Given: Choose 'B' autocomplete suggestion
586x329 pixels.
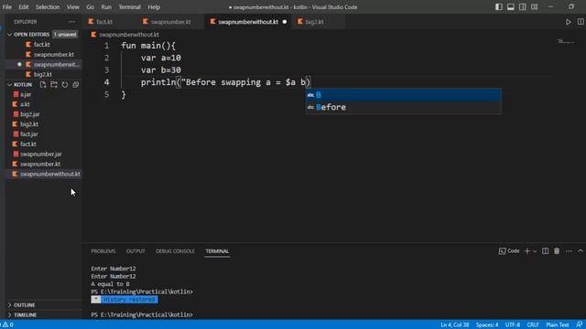Looking at the screenshot, I should [x=404, y=95].
